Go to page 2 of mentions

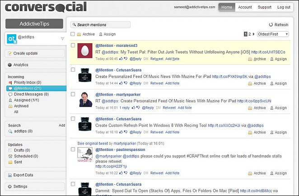[x=250, y=34]
